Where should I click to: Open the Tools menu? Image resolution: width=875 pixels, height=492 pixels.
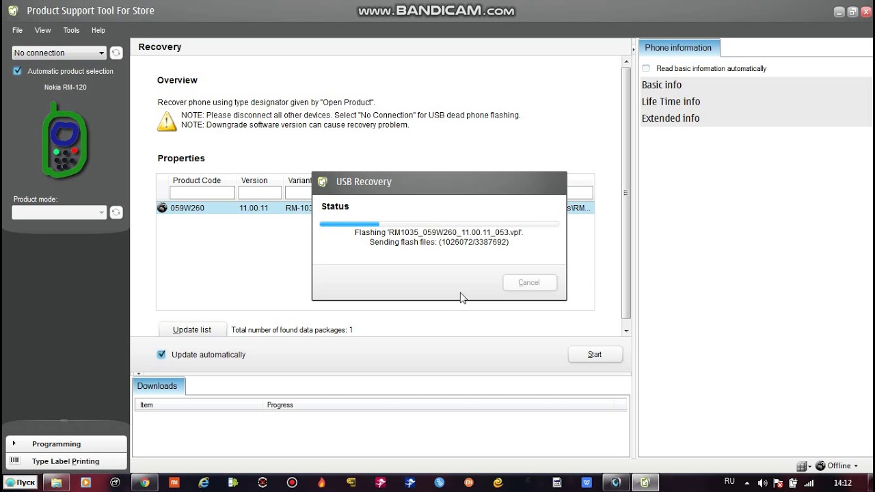tap(71, 30)
